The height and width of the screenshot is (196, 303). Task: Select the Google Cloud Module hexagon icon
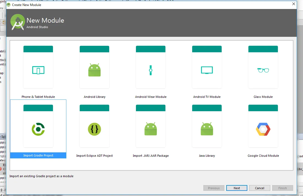(x=263, y=129)
